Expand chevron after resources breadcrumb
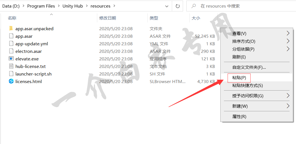This screenshot has height=144, width=296. 114,6
